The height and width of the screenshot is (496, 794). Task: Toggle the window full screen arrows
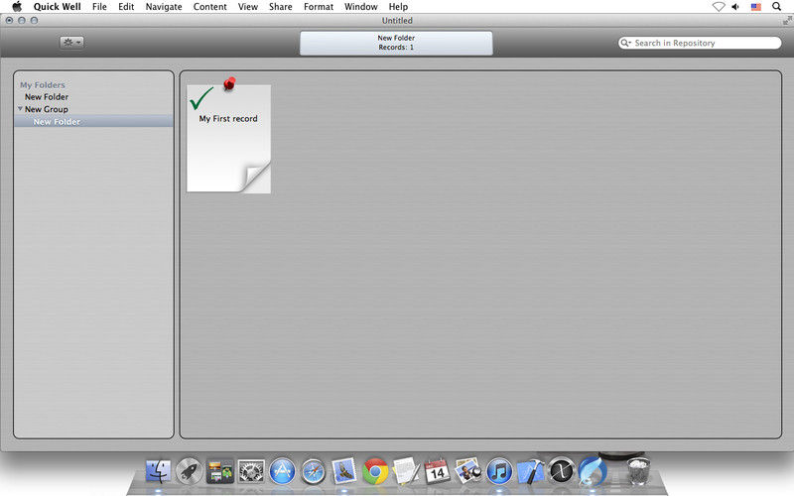pyautogui.click(x=787, y=20)
